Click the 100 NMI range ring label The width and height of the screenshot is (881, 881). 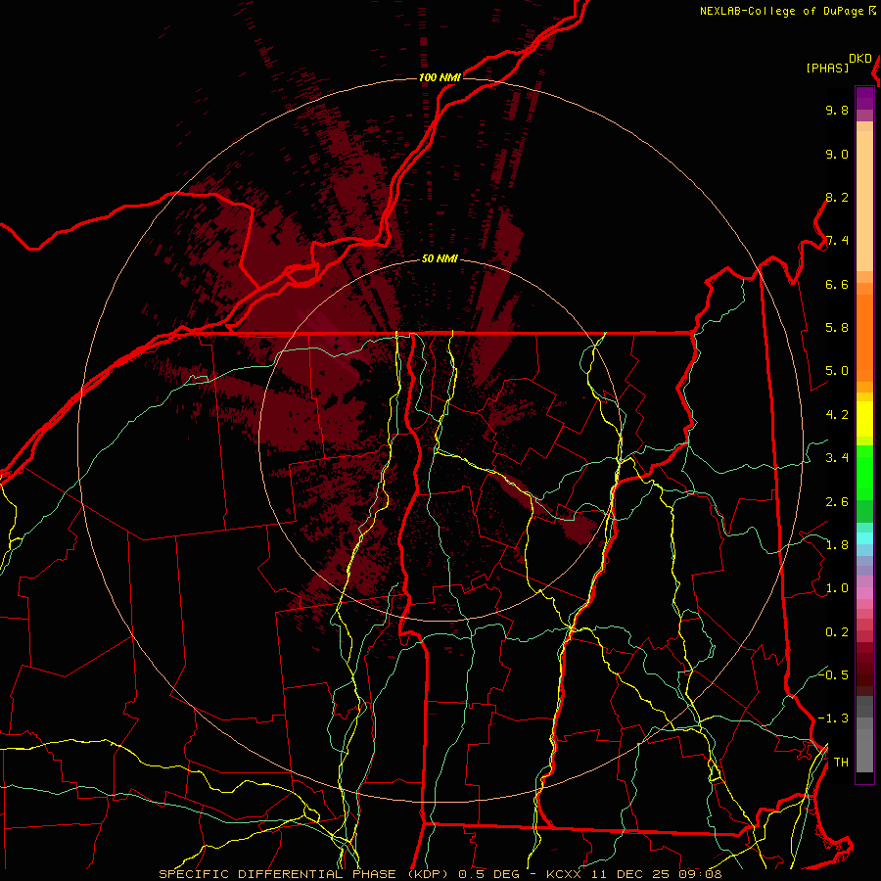point(440,77)
